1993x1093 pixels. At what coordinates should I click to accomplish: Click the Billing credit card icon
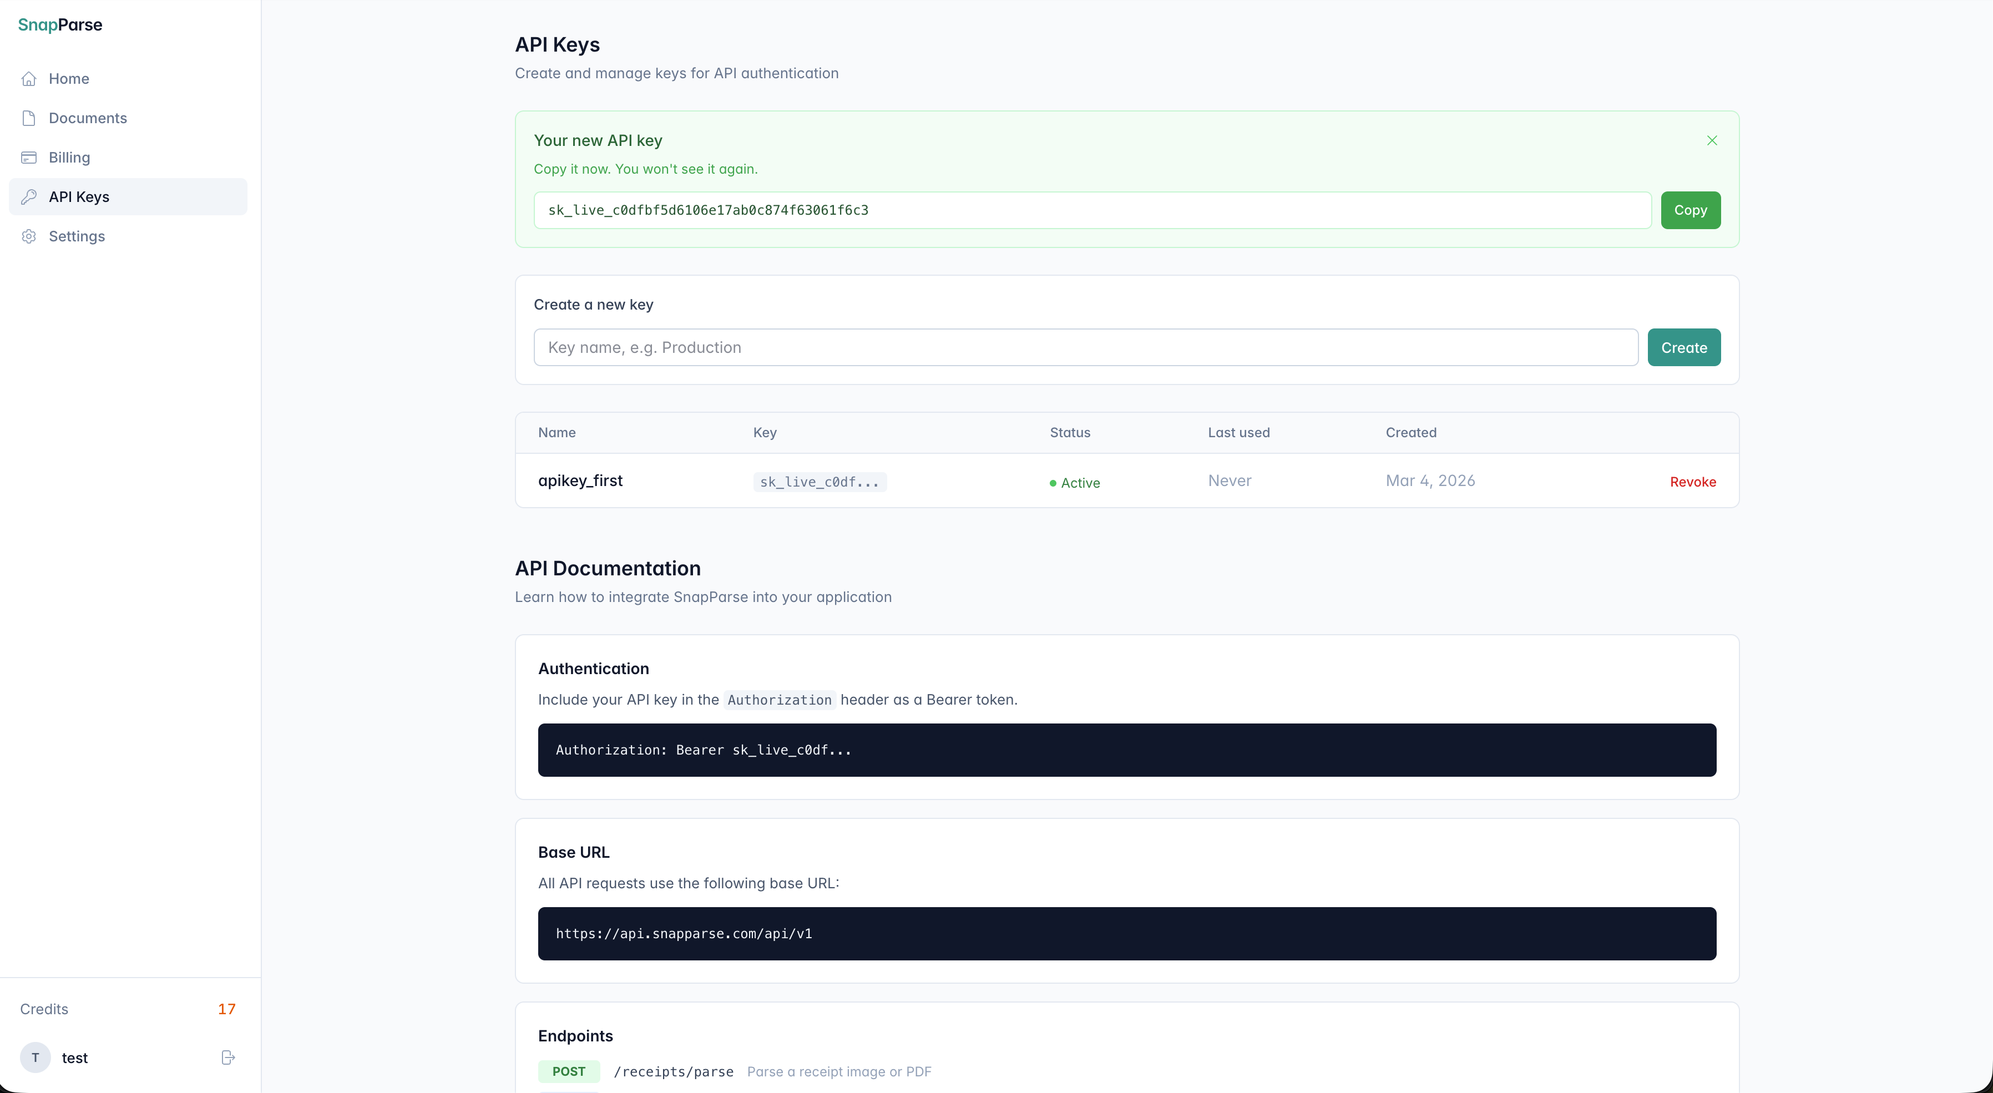tap(29, 158)
